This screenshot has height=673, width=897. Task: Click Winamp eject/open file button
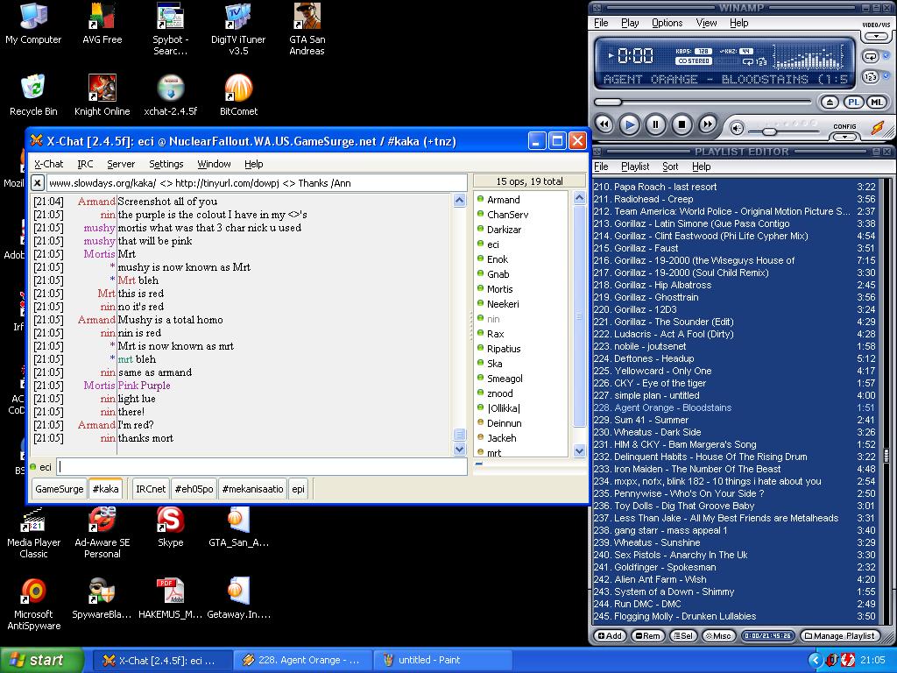(x=830, y=103)
